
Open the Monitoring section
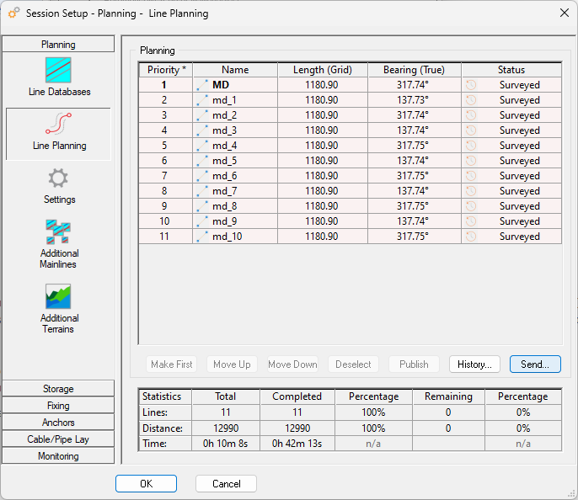click(58, 456)
